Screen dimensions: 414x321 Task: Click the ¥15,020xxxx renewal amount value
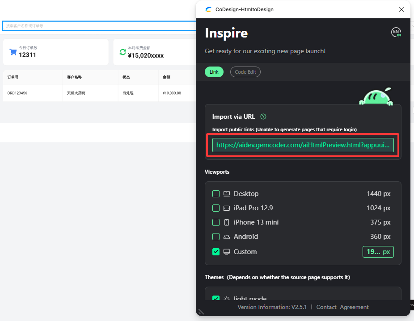(x=146, y=55)
